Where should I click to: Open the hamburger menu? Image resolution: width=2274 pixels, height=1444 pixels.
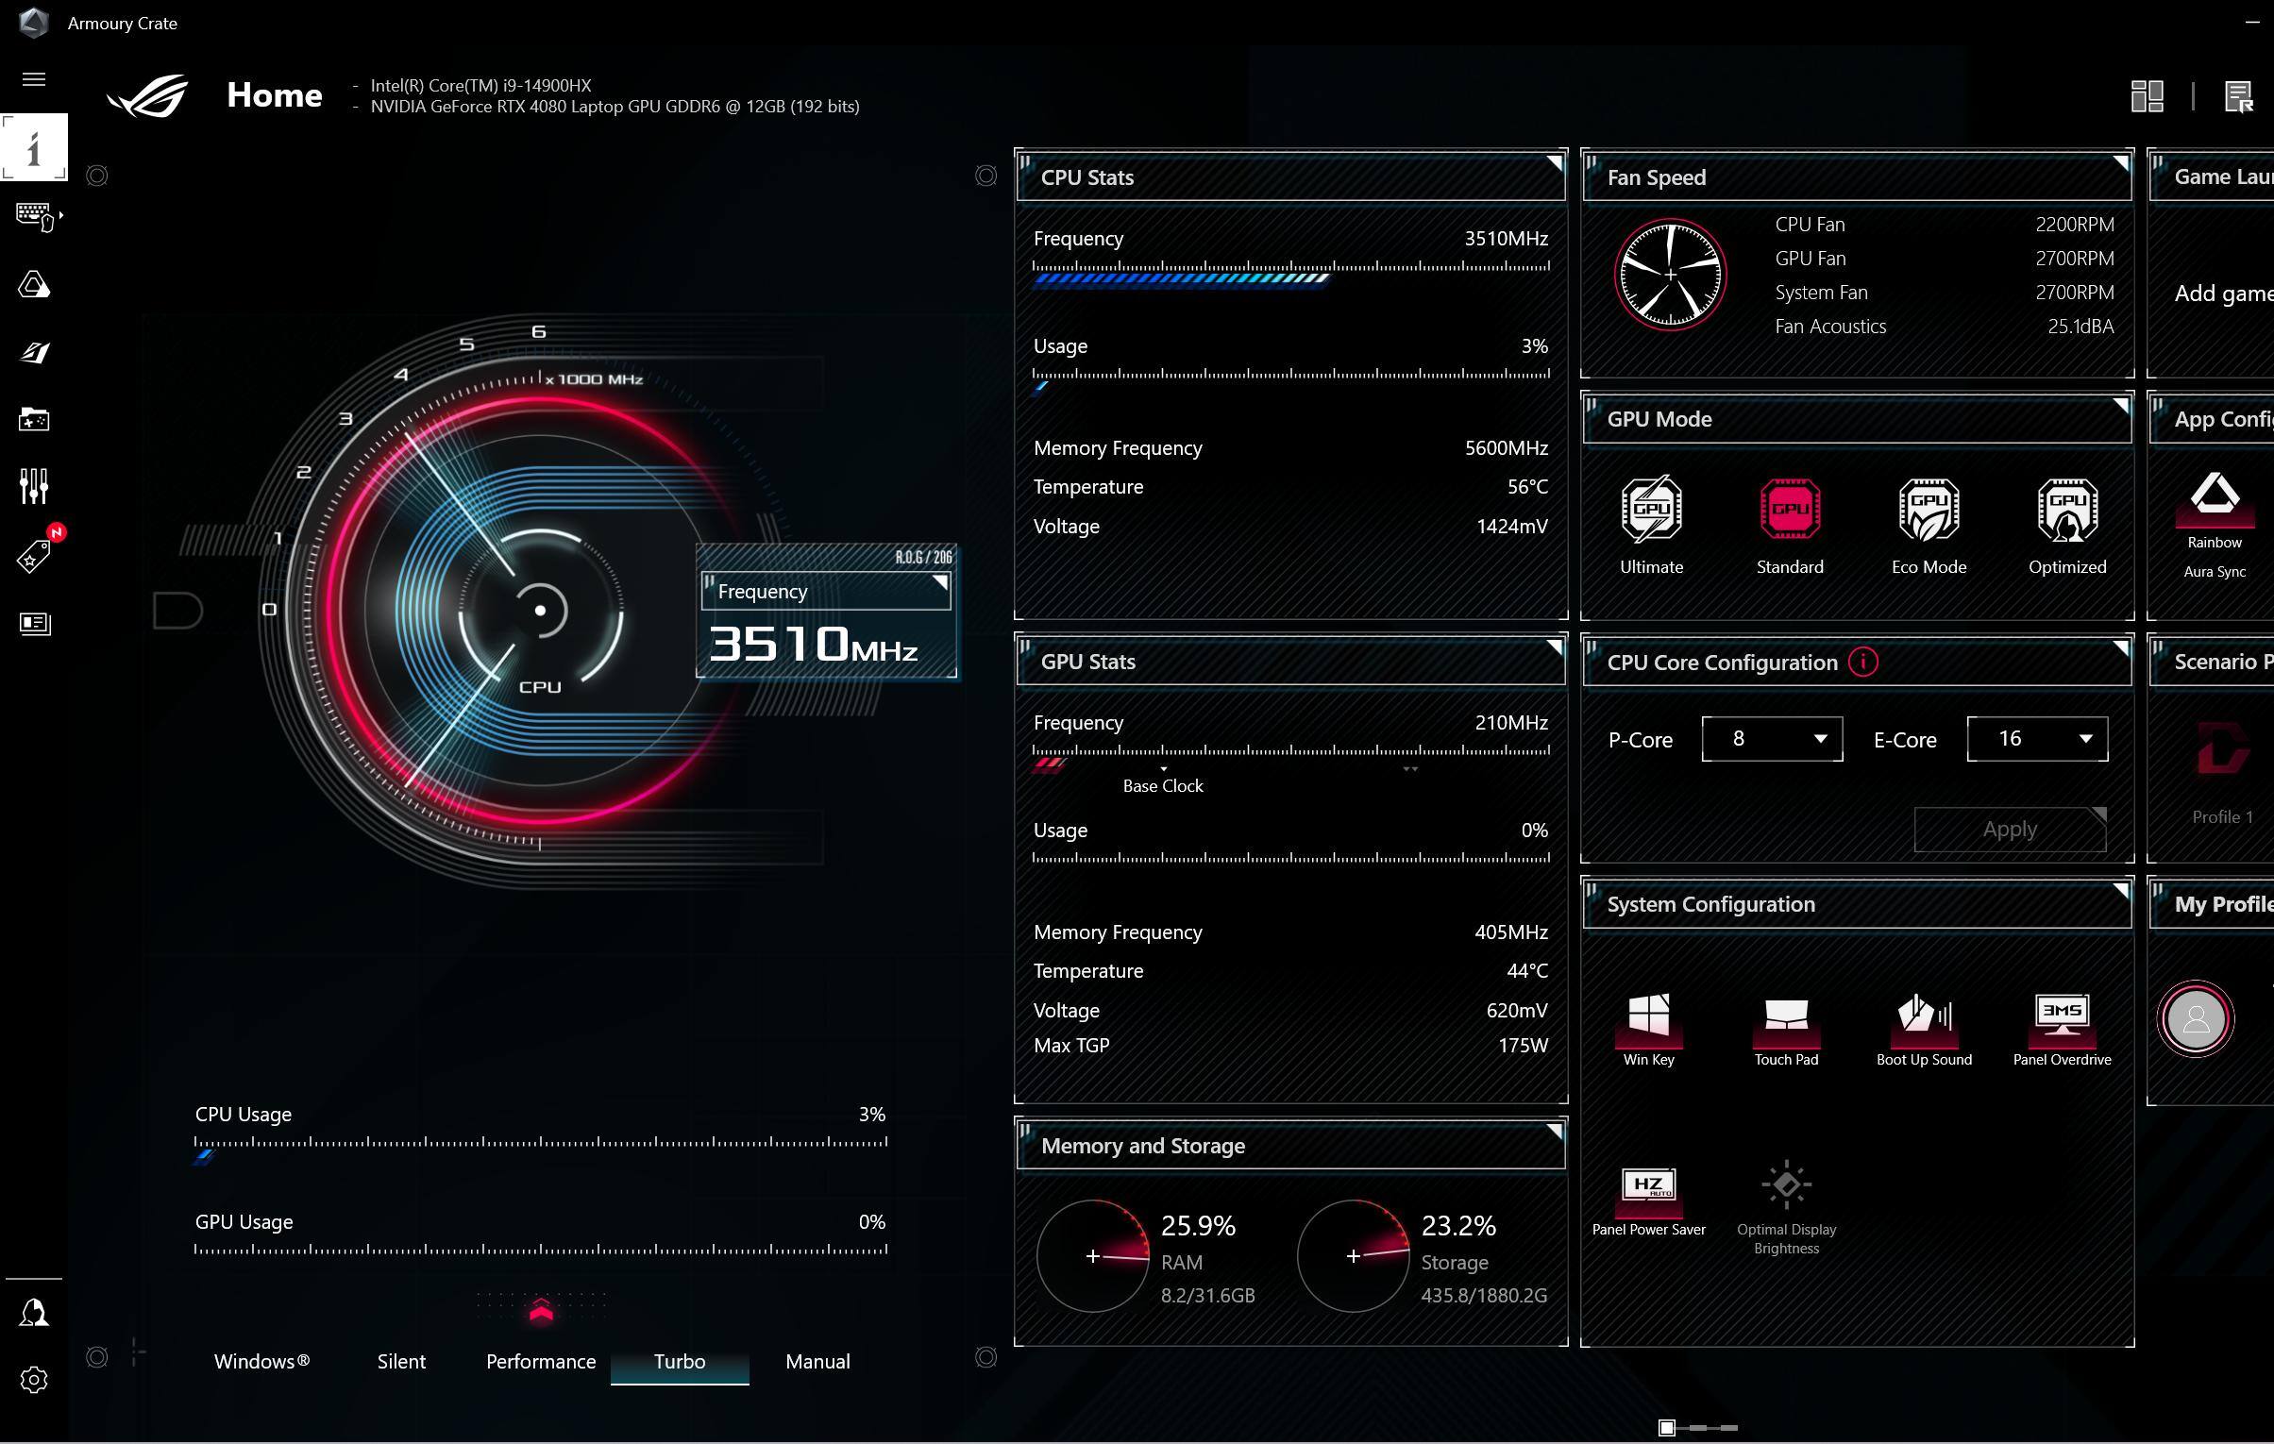(x=34, y=79)
